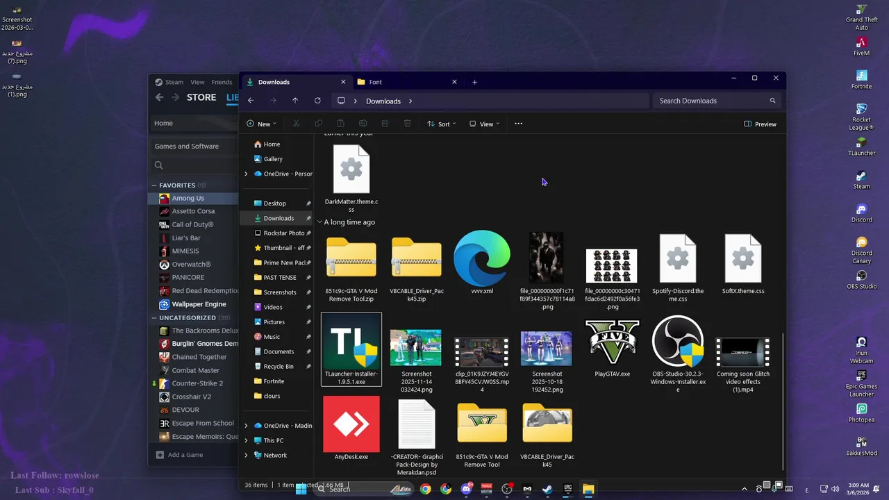Click Add a Game in Steam
This screenshot has height=500, width=889.
(179, 455)
